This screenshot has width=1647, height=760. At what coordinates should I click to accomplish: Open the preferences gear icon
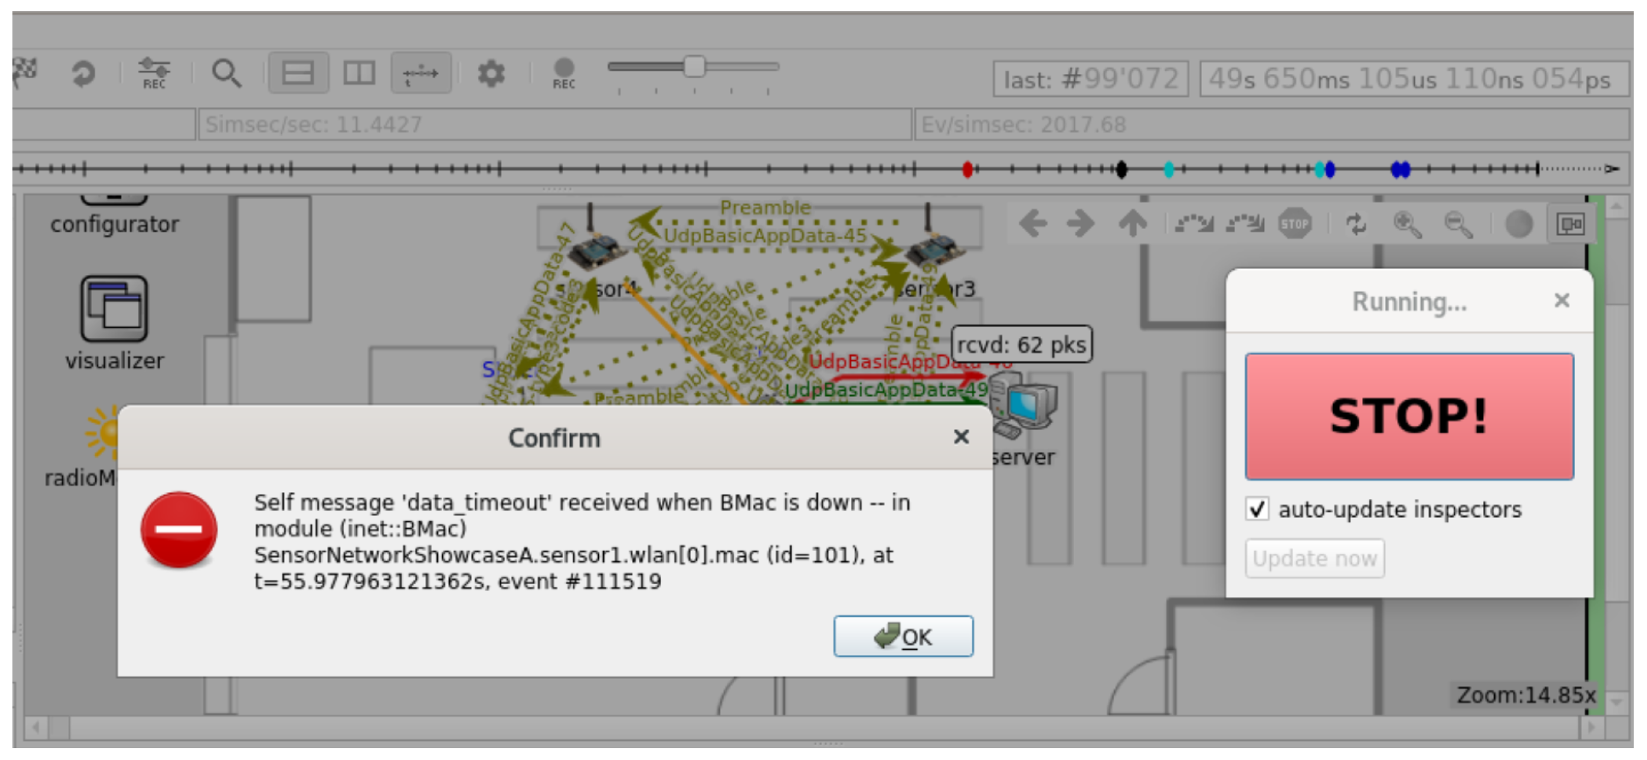(x=491, y=73)
